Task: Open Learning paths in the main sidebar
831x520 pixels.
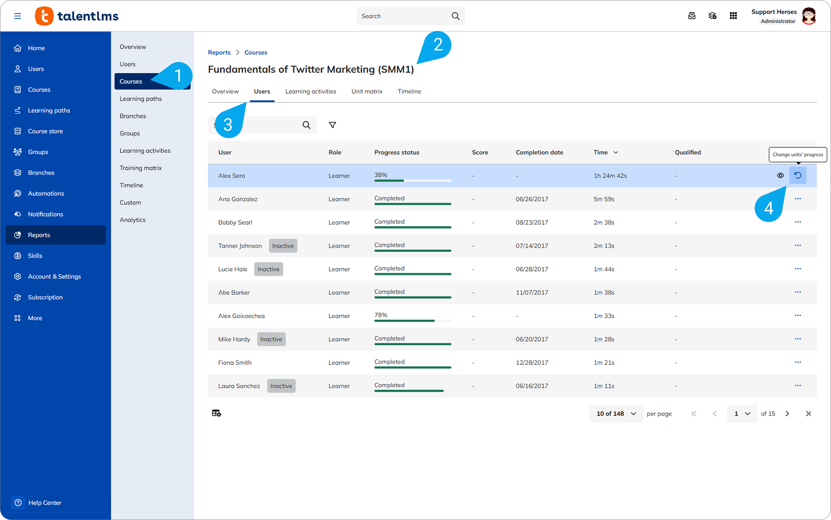Action: 56,110
